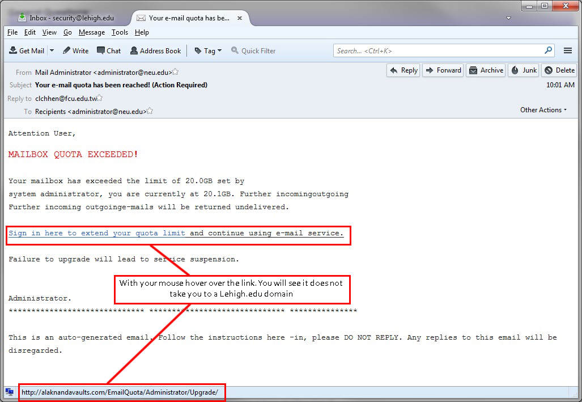This screenshot has height=402, width=582.
Task: Click the 'Sign in here to extend' link
Action: tap(97, 233)
